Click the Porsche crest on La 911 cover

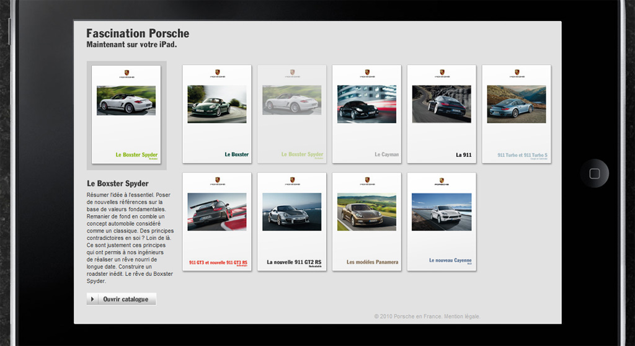[x=442, y=72]
